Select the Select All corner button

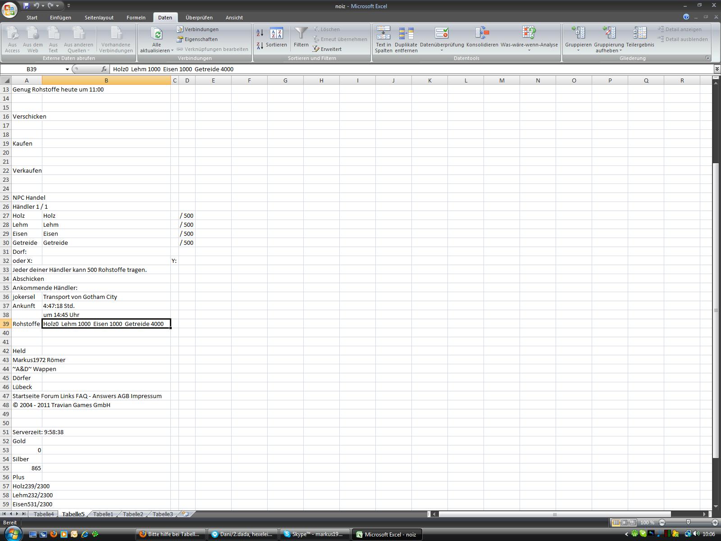[5, 80]
